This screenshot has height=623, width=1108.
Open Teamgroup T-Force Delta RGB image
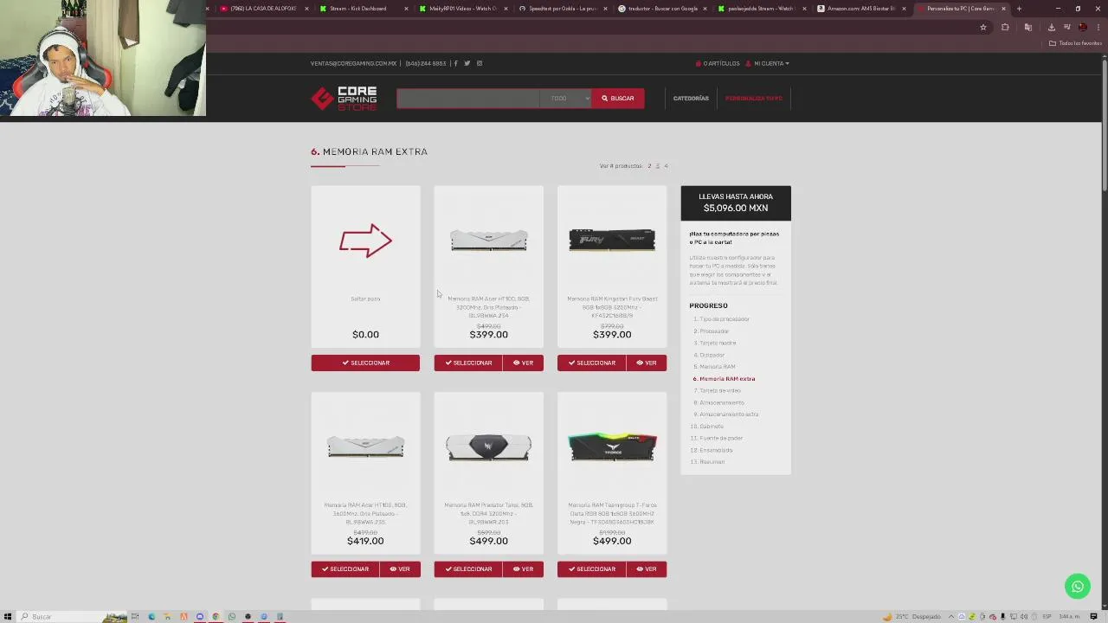[612, 447]
